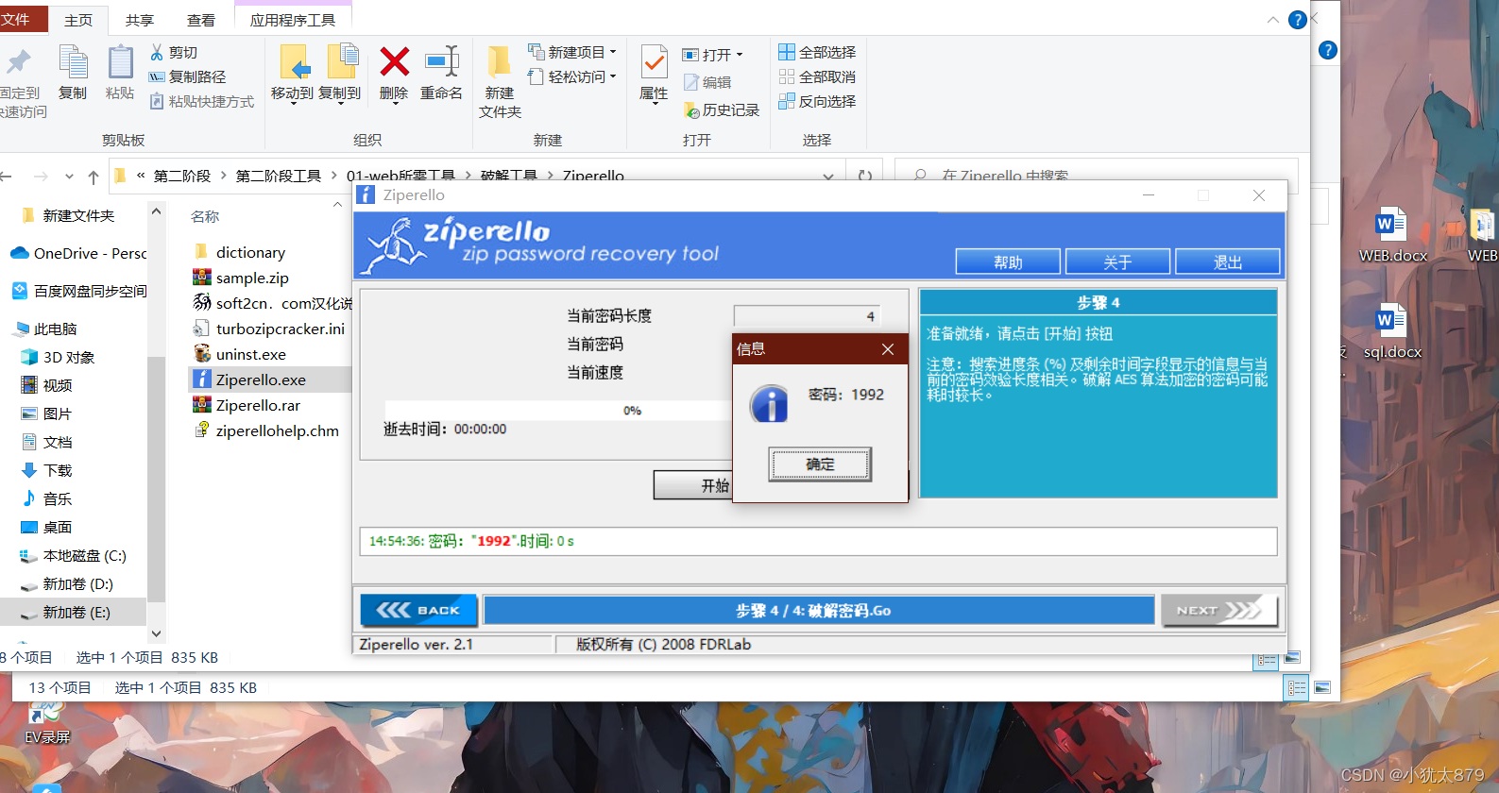The height and width of the screenshot is (793, 1499).
Task: Click the current password length field
Action: tap(808, 316)
